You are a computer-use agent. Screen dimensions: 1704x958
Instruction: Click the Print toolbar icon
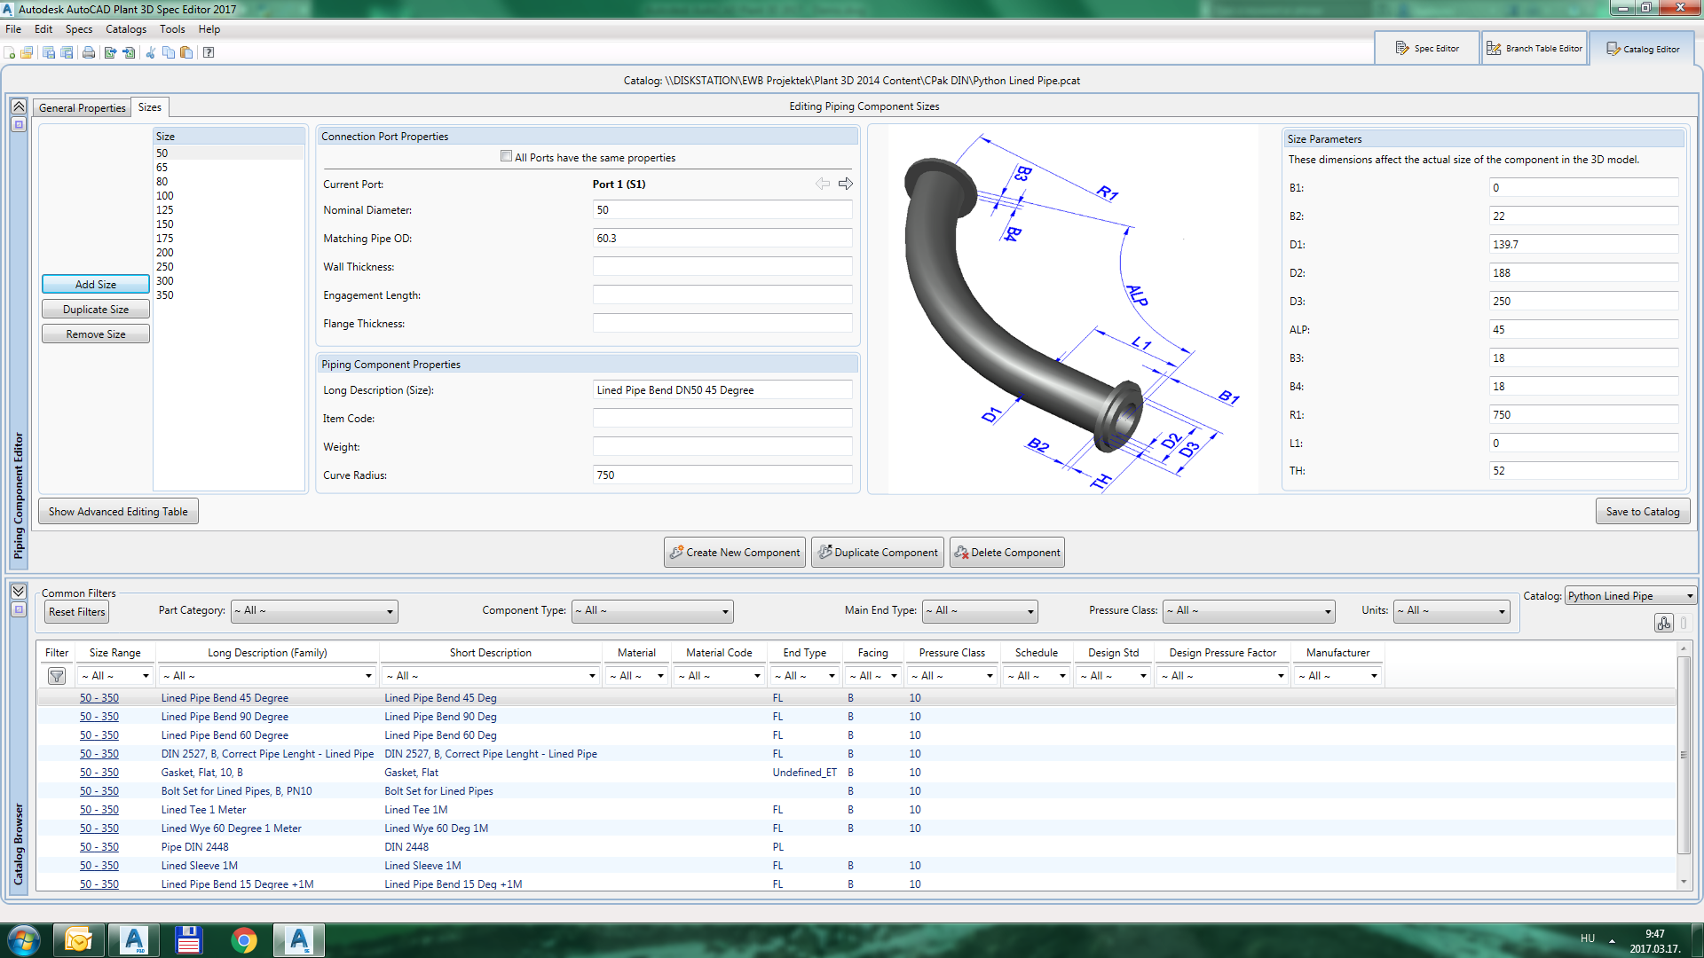[89, 52]
